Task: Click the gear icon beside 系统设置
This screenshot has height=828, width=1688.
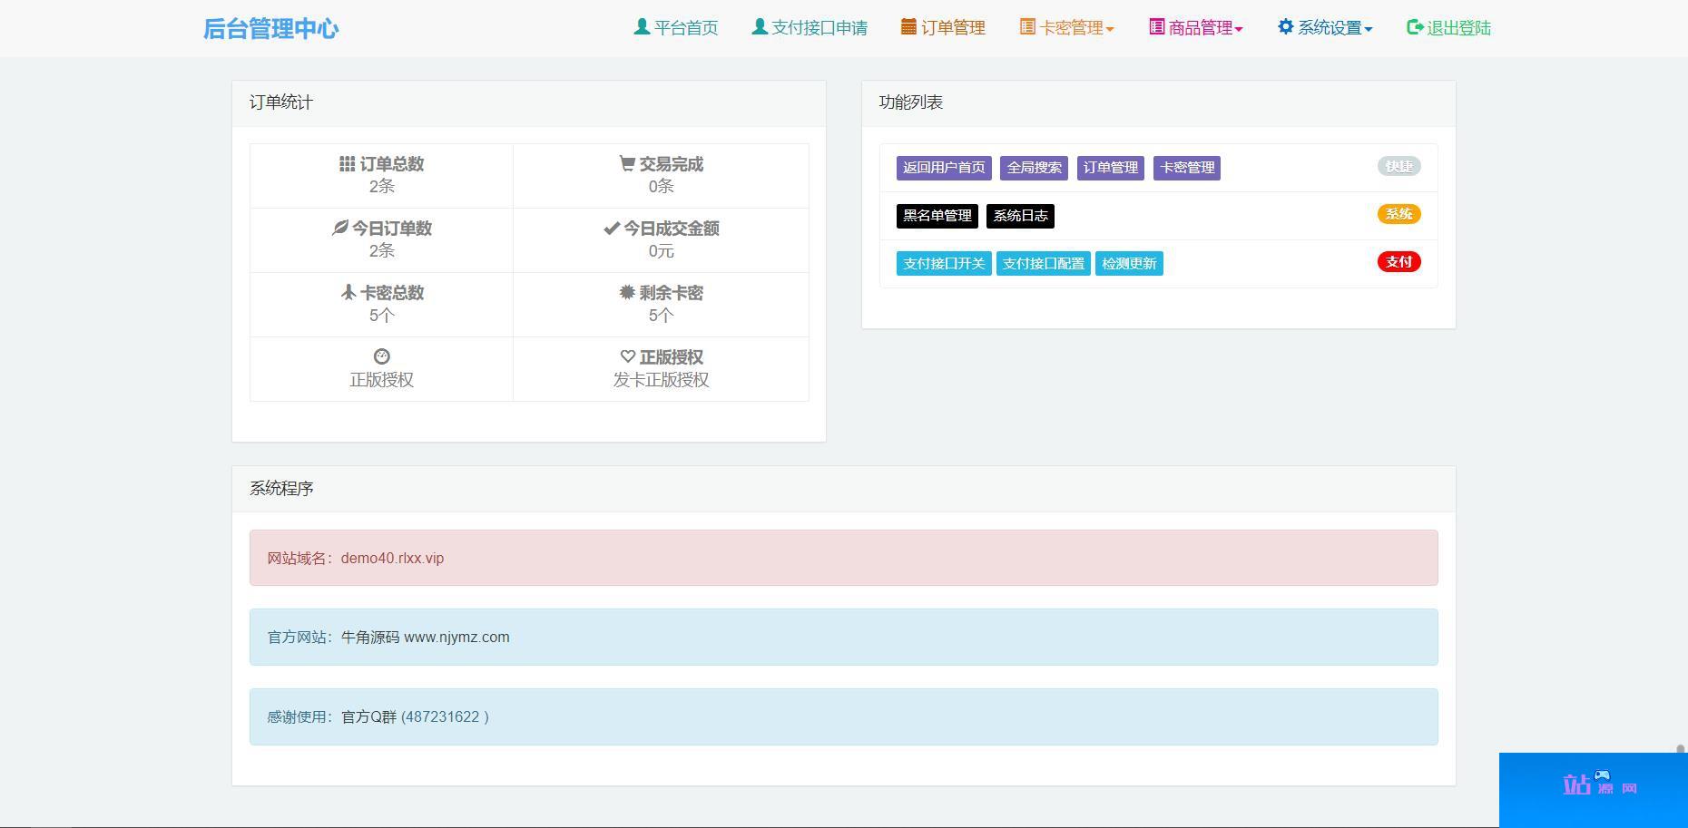Action: click(x=1286, y=27)
